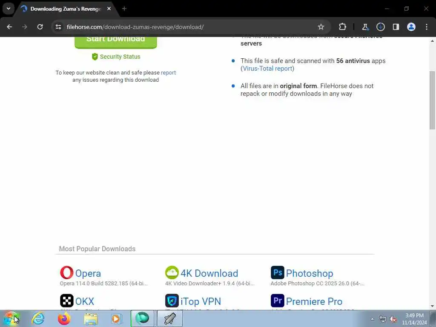Toggle the side panel icon
The width and height of the screenshot is (436, 327).
[x=396, y=27]
